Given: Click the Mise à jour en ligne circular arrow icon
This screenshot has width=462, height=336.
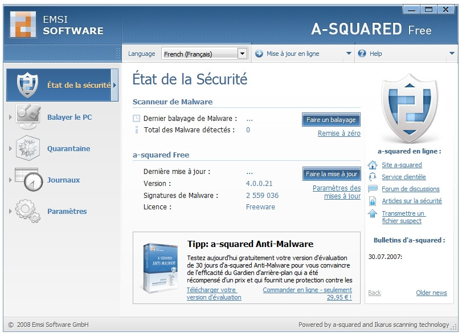Looking at the screenshot, I should coord(259,53).
